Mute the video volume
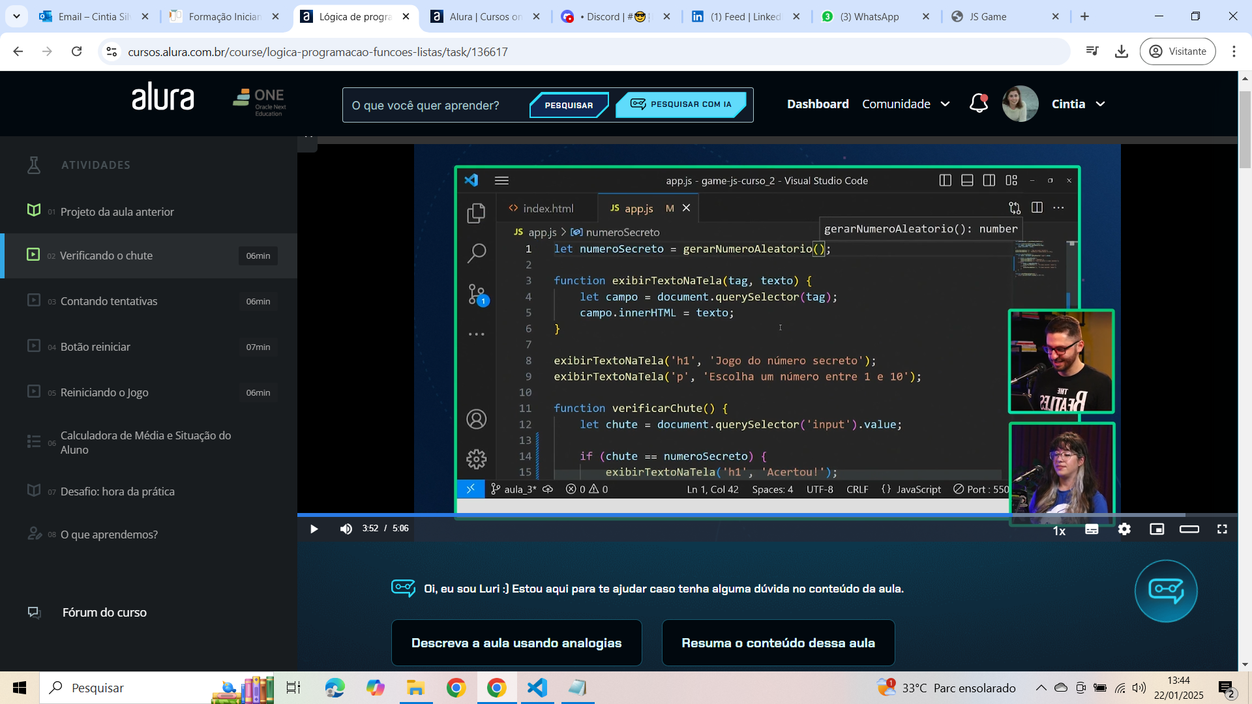The height and width of the screenshot is (704, 1252). pyautogui.click(x=346, y=529)
